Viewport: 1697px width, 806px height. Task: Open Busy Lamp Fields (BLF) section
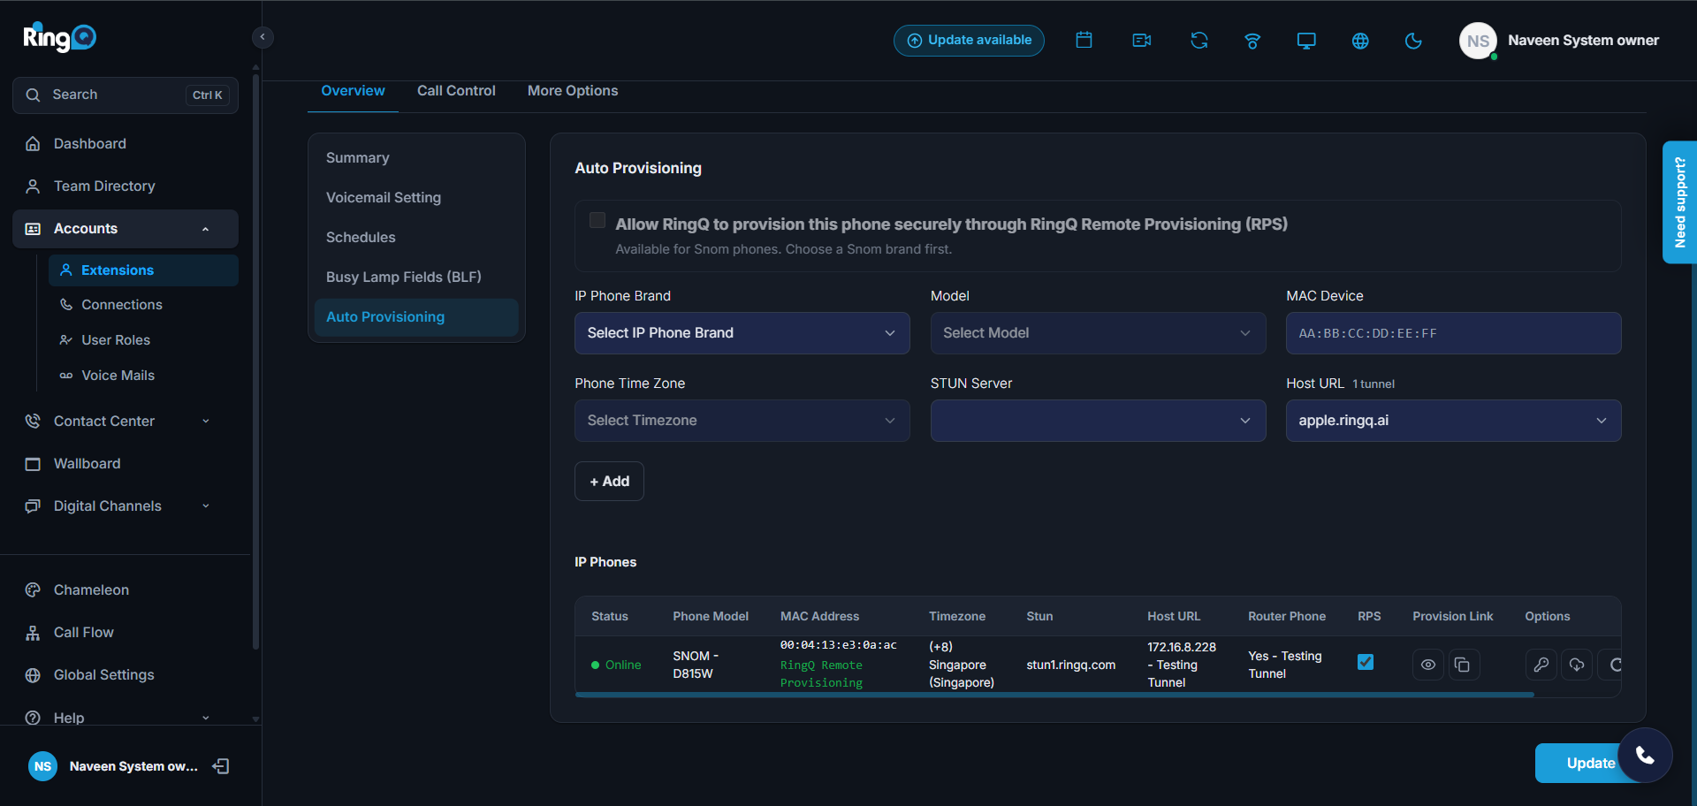[416, 277]
